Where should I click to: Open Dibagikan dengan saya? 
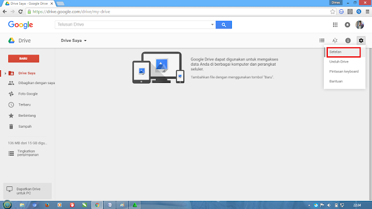[x=31, y=83]
